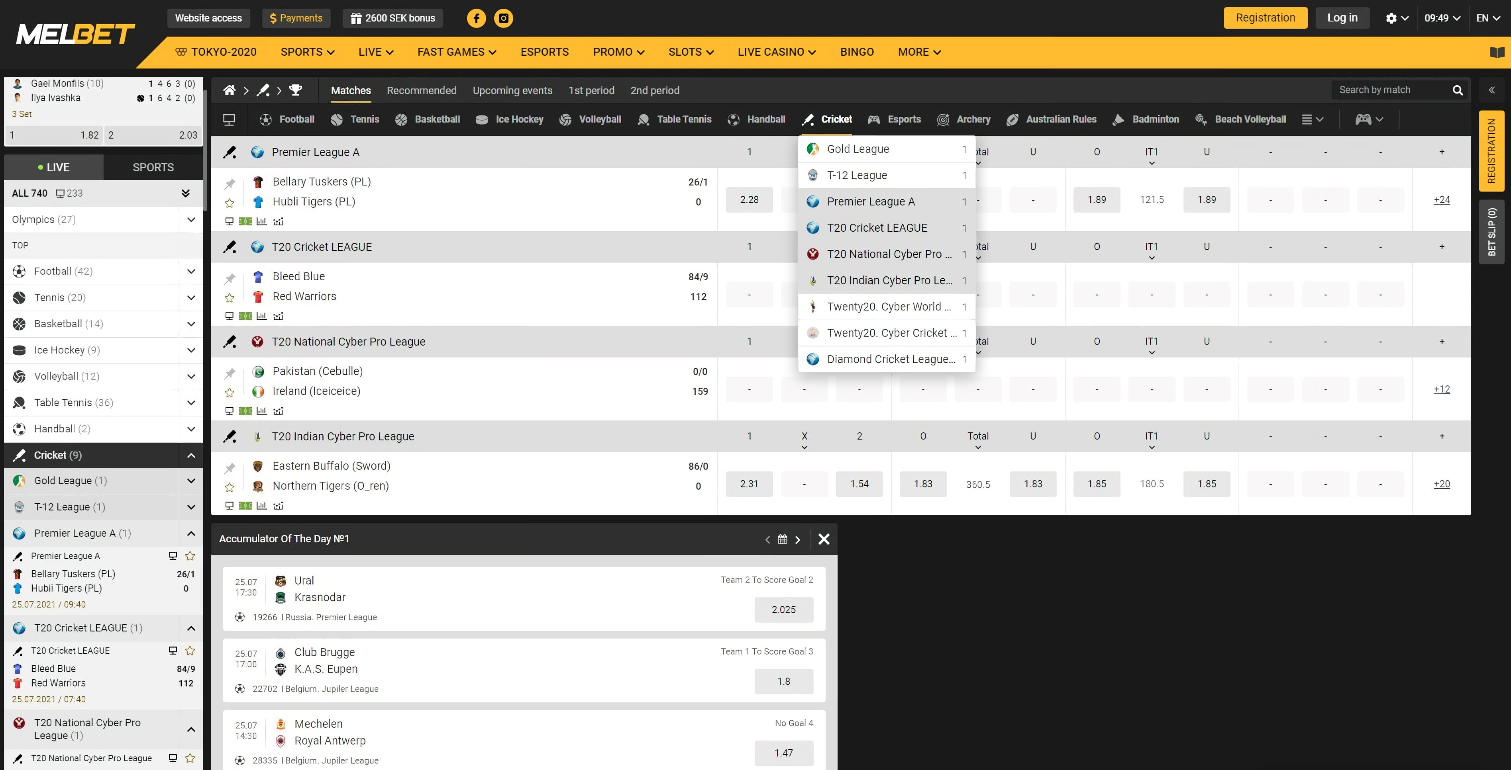1511x770 pixels.
Task: Toggle to the SPORTS view in the left panel
Action: (x=152, y=167)
